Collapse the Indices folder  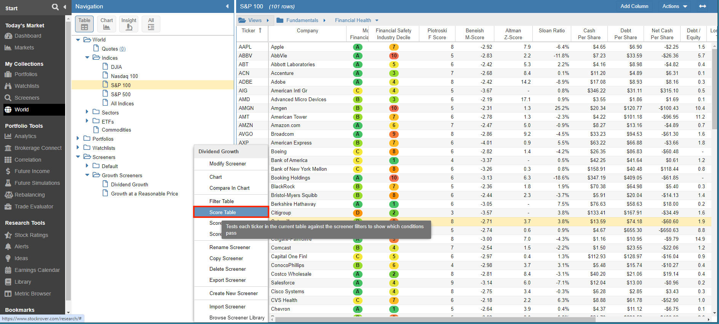pos(87,58)
